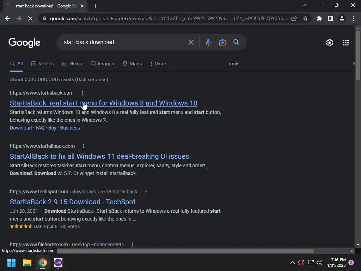The image size is (361, 271).
Task: Switch to the Videos tab
Action: 43,64
